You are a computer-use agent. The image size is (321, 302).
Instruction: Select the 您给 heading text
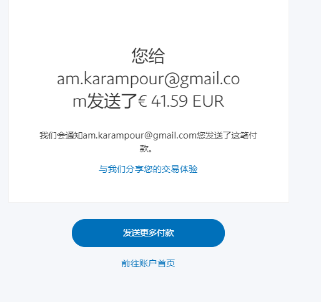[x=148, y=56]
